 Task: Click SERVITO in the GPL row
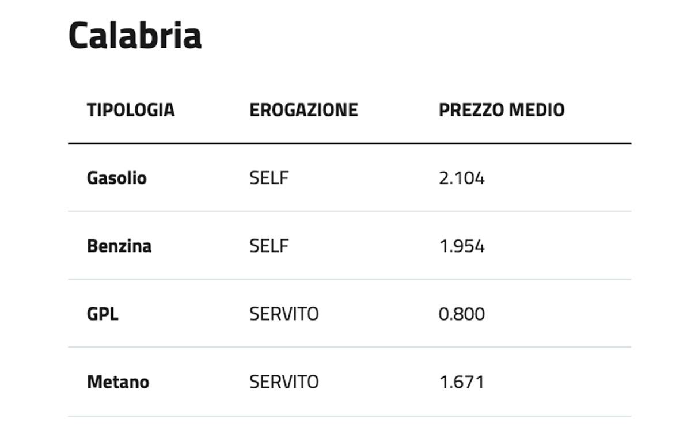point(284,314)
